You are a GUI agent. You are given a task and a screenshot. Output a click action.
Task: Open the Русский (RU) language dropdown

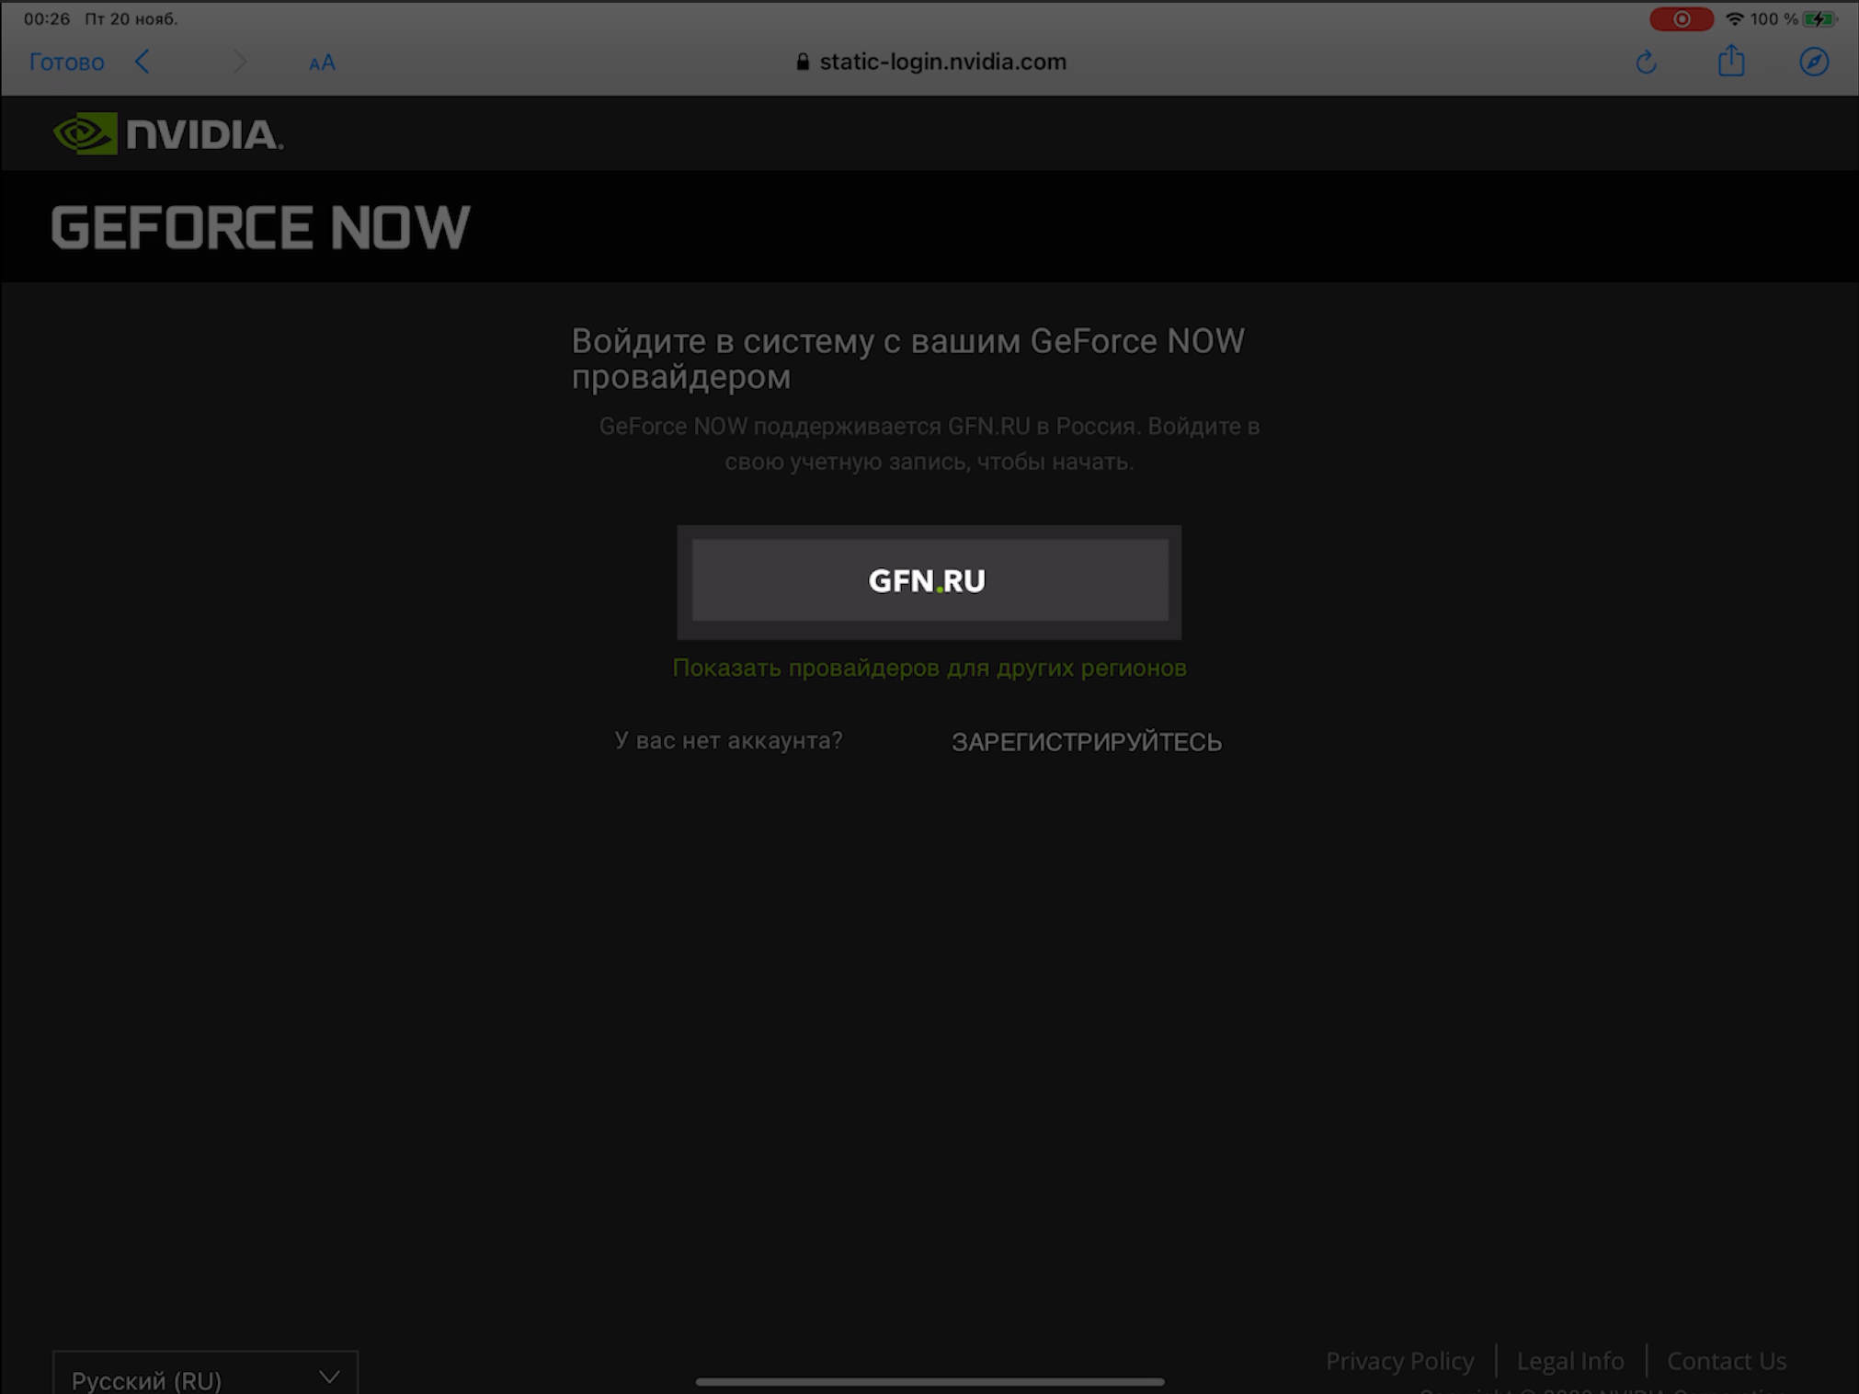pyautogui.click(x=205, y=1373)
